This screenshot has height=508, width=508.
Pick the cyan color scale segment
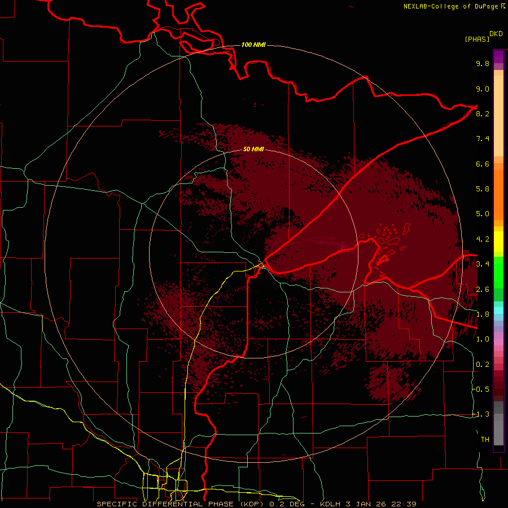(498, 310)
